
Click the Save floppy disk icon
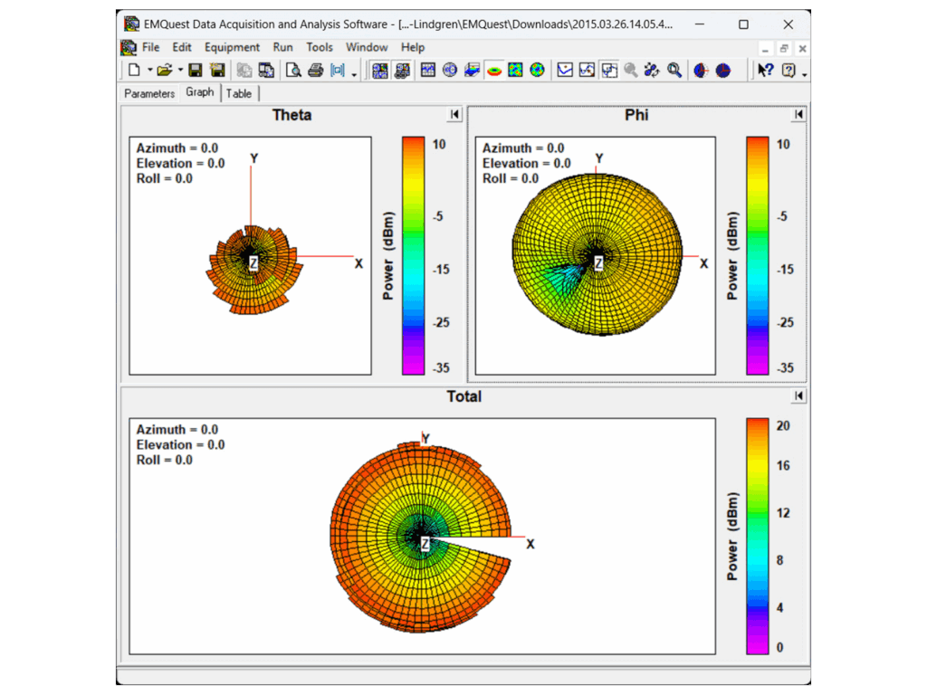tap(195, 70)
